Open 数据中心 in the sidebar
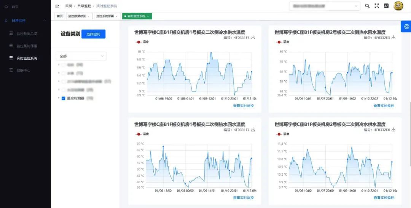Image resolution: width=411 pixels, height=208 pixels. pos(24,70)
